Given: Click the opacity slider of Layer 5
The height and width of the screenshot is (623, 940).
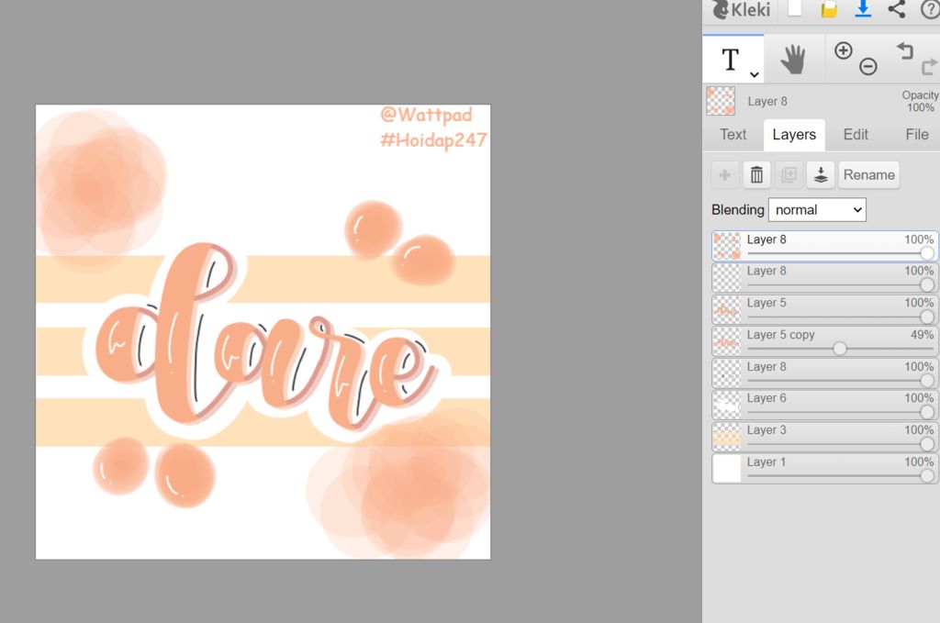Looking at the screenshot, I should 840,317.
